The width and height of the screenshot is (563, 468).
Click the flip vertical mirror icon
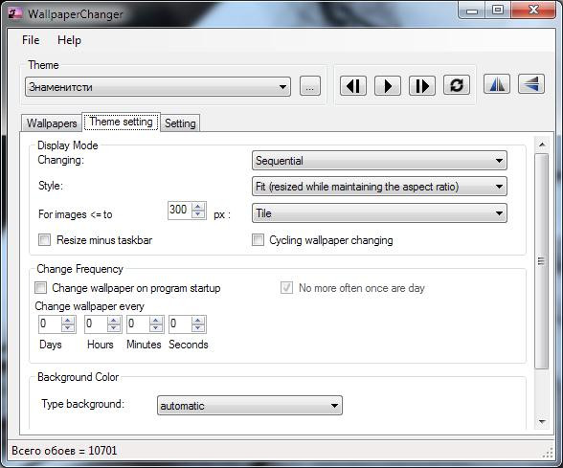click(x=531, y=84)
